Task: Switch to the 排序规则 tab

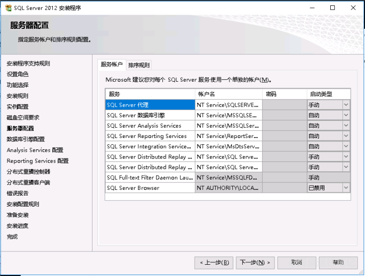Action: (139, 65)
